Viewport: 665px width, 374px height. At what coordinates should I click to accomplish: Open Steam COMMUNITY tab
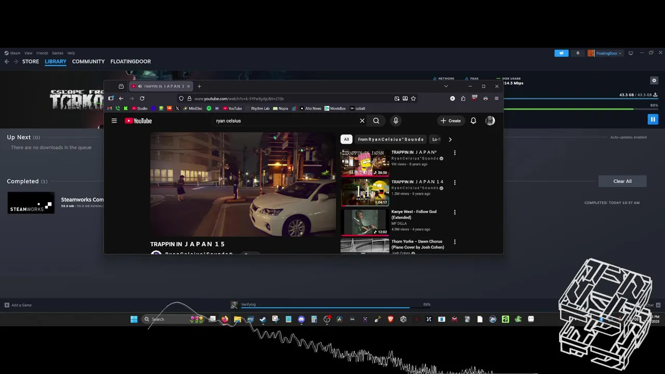click(x=88, y=61)
